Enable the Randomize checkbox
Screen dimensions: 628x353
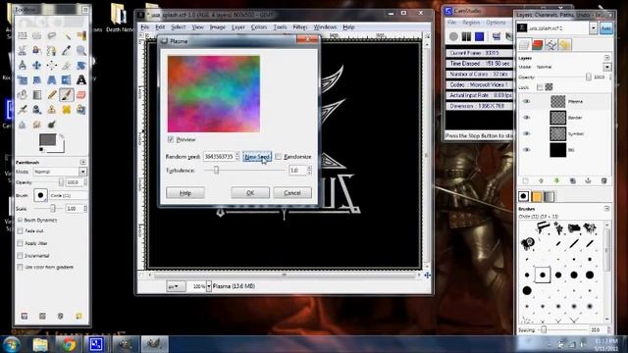[x=279, y=157]
